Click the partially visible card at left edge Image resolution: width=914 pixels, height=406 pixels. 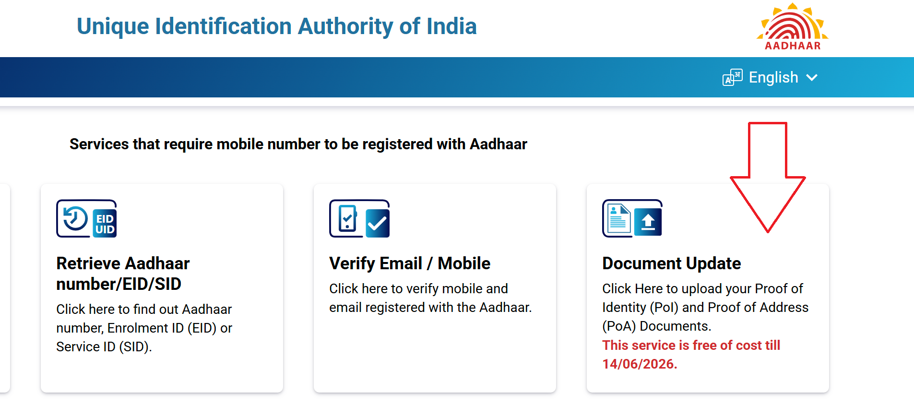(5, 288)
